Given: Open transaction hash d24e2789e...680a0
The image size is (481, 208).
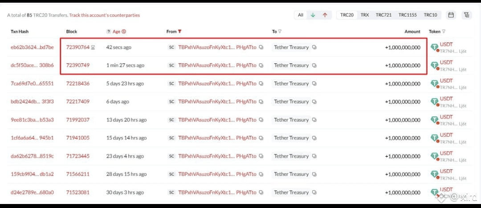Looking at the screenshot, I should 32,193.
